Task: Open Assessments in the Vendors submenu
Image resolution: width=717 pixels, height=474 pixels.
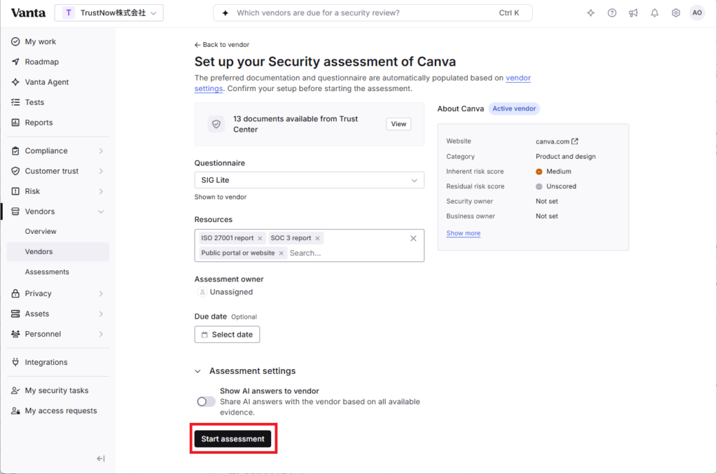Action: 47,272
